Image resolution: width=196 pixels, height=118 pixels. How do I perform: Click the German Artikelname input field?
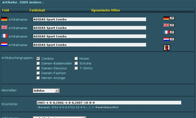coord(90,19)
